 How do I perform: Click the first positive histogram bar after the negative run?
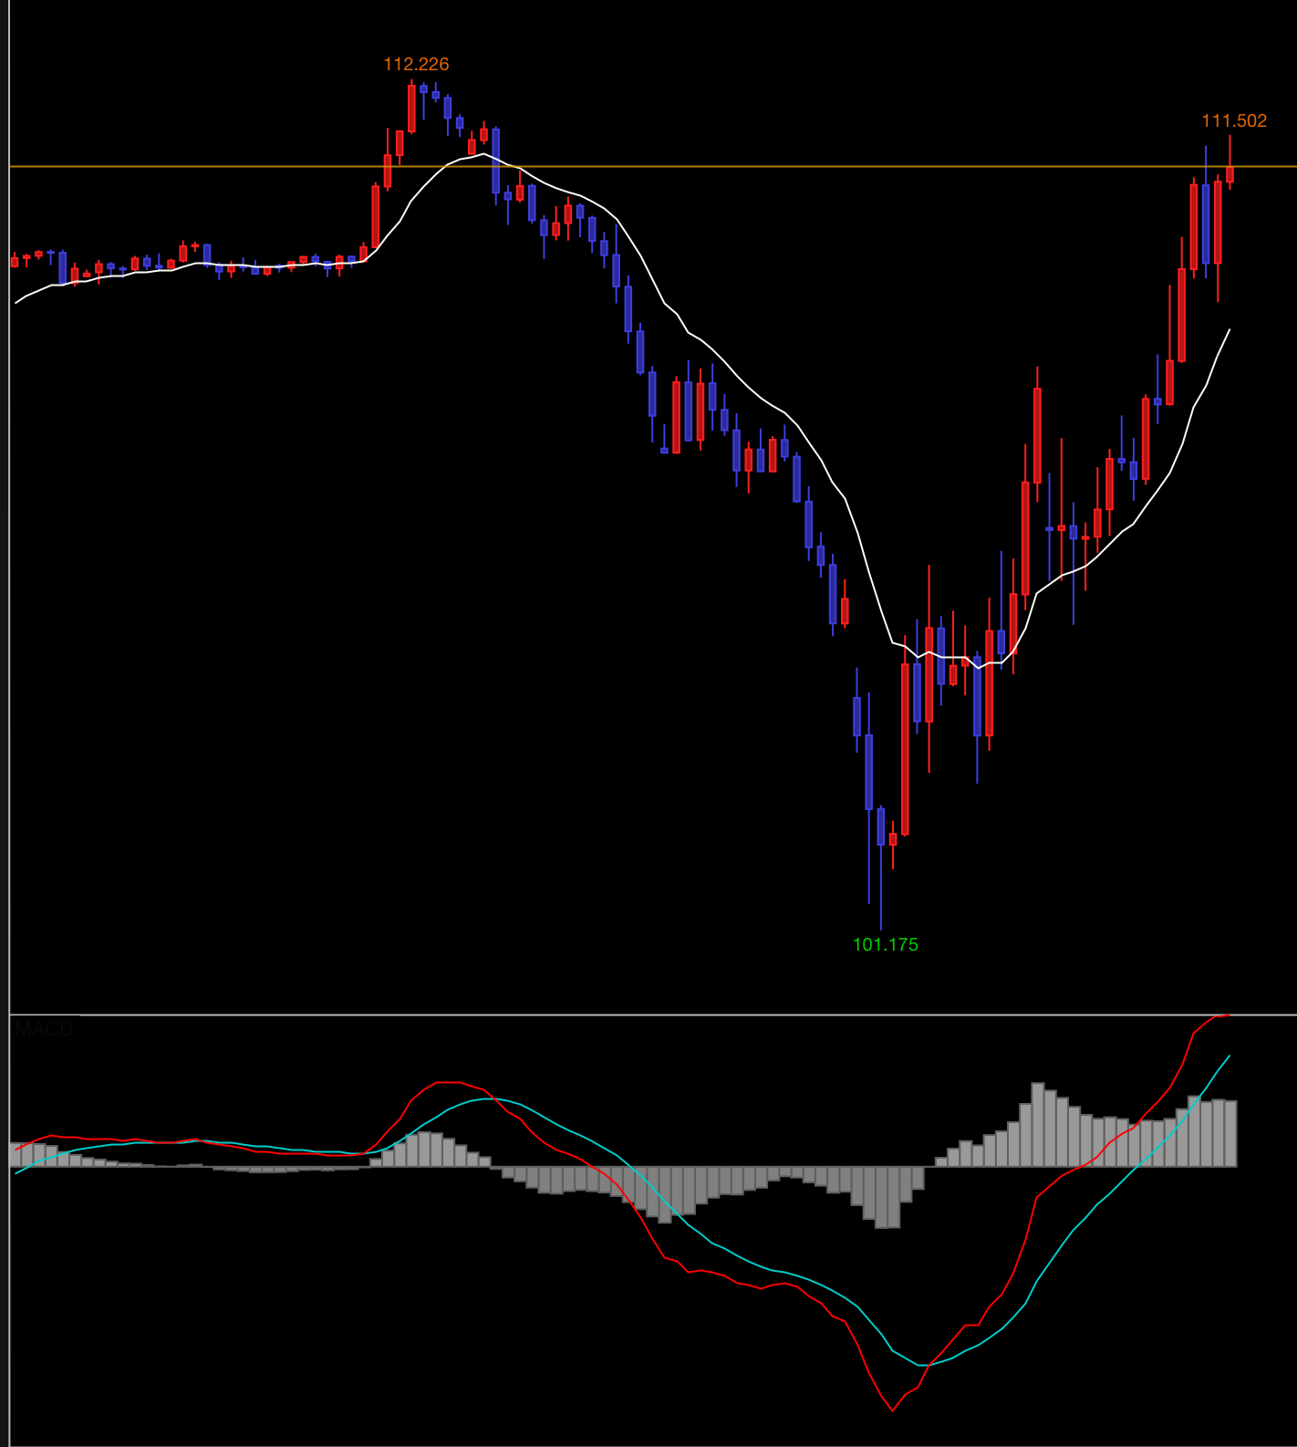[x=941, y=1161]
